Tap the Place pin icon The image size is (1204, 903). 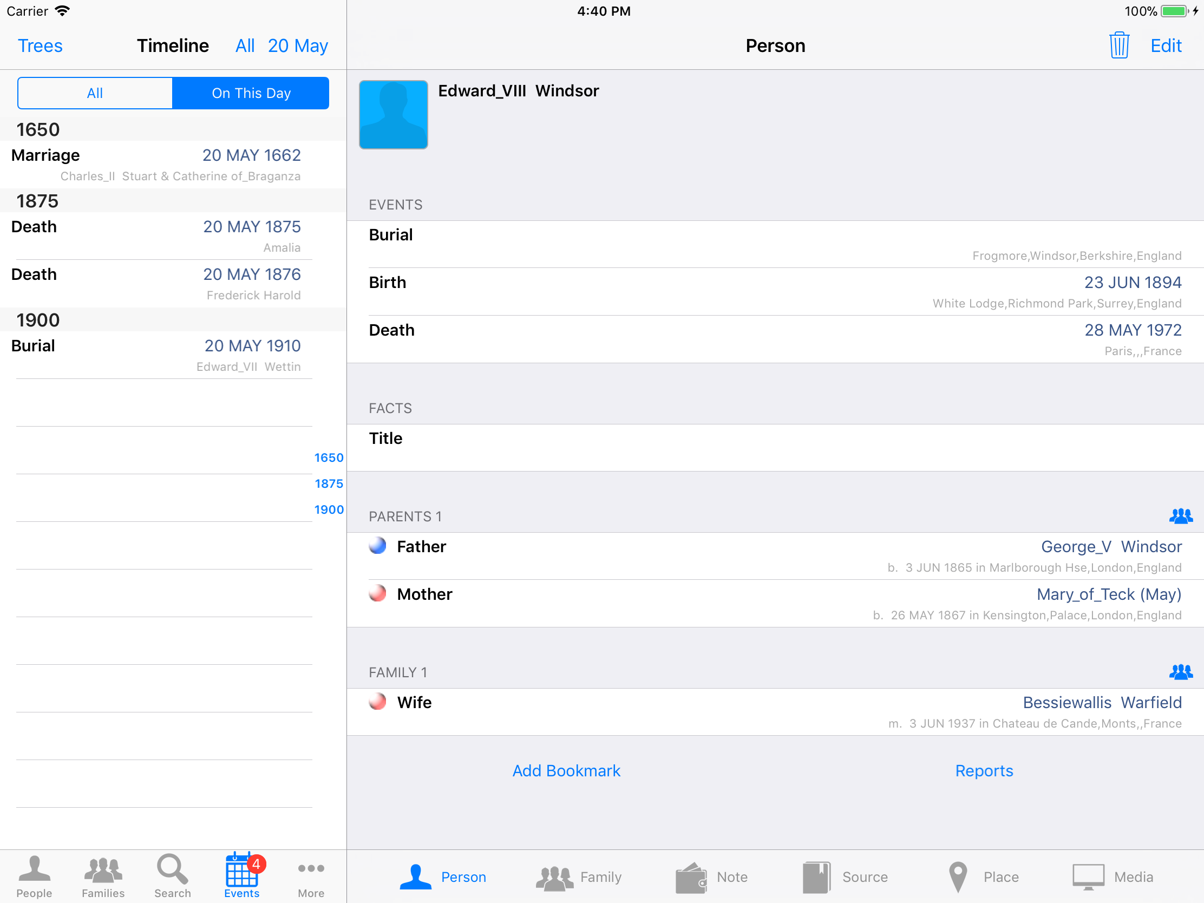(958, 877)
